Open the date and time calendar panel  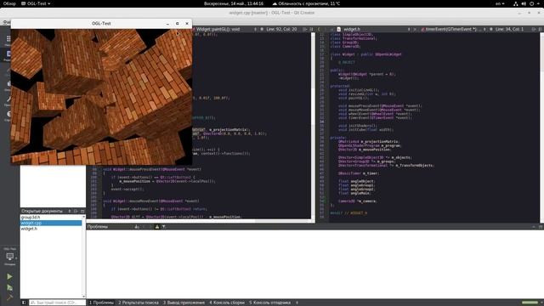[234, 3]
